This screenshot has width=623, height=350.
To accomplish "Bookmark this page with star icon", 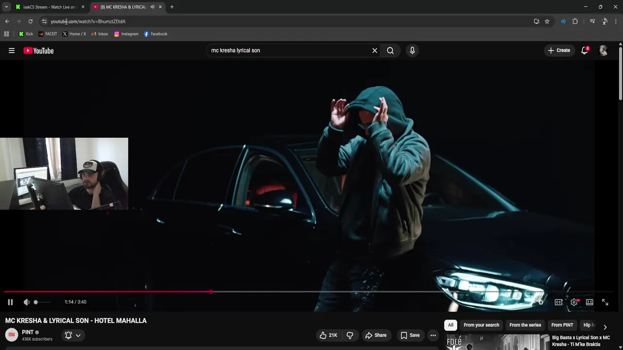I will 547,21.
